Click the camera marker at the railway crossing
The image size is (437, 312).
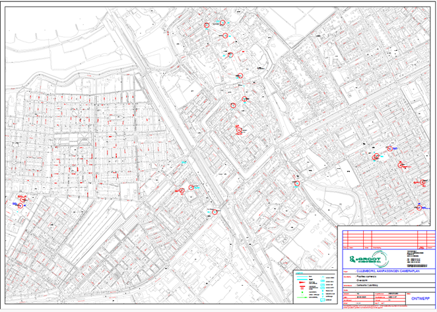point(216,211)
